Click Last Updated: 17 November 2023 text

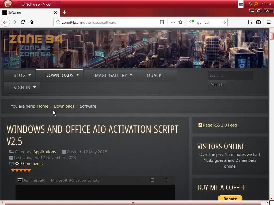(45, 158)
